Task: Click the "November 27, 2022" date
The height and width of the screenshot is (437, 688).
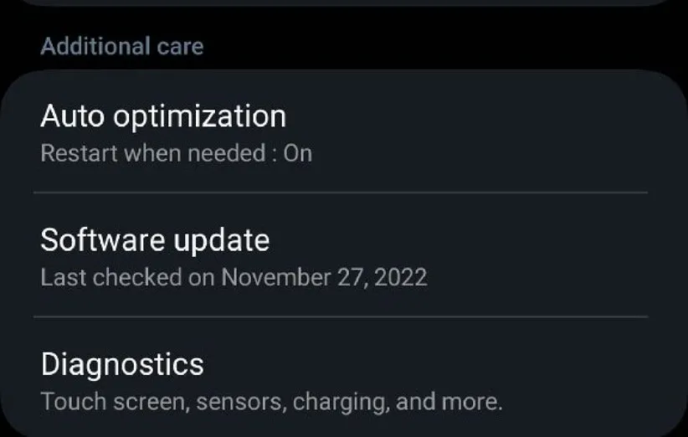Action: (324, 277)
